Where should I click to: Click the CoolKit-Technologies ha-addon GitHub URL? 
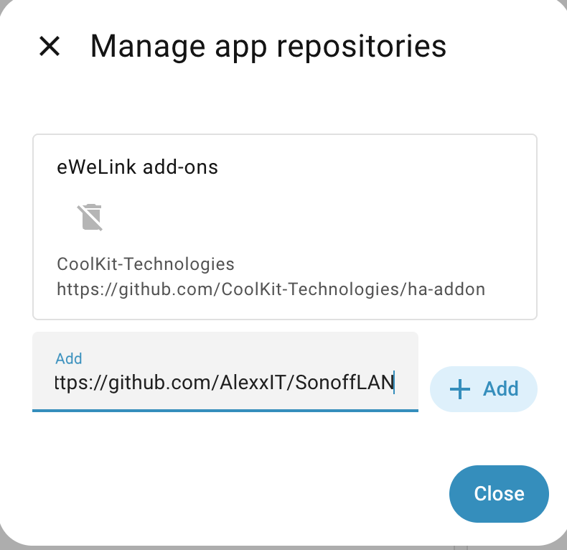(271, 289)
